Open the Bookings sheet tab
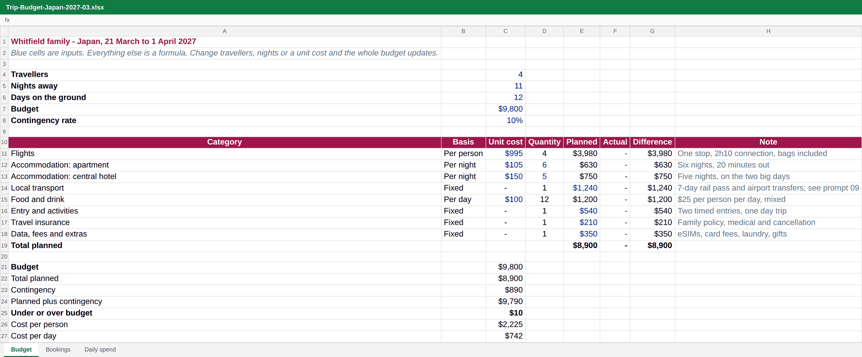The height and width of the screenshot is (357, 862). pyautogui.click(x=58, y=349)
